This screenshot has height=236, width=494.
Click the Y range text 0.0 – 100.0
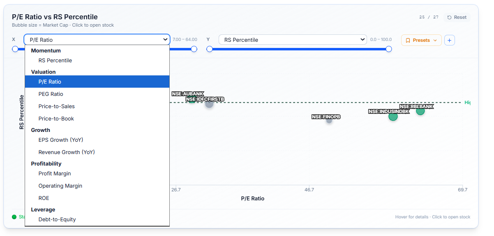(381, 40)
